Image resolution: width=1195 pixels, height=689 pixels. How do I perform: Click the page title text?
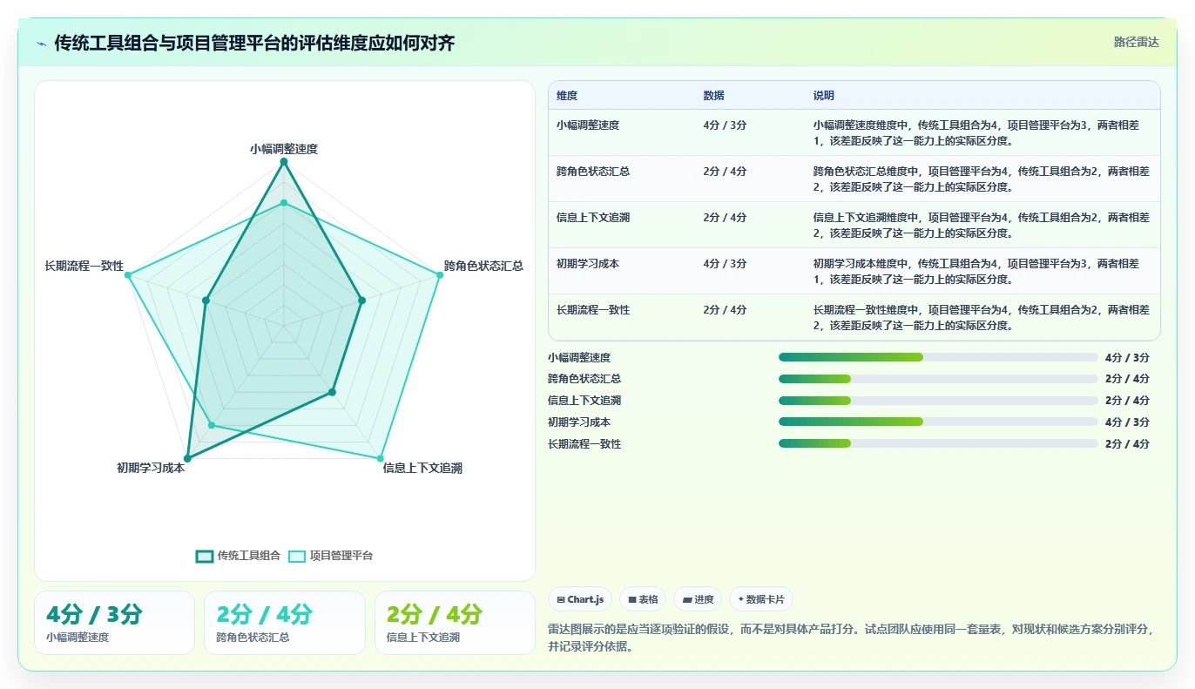(x=254, y=43)
